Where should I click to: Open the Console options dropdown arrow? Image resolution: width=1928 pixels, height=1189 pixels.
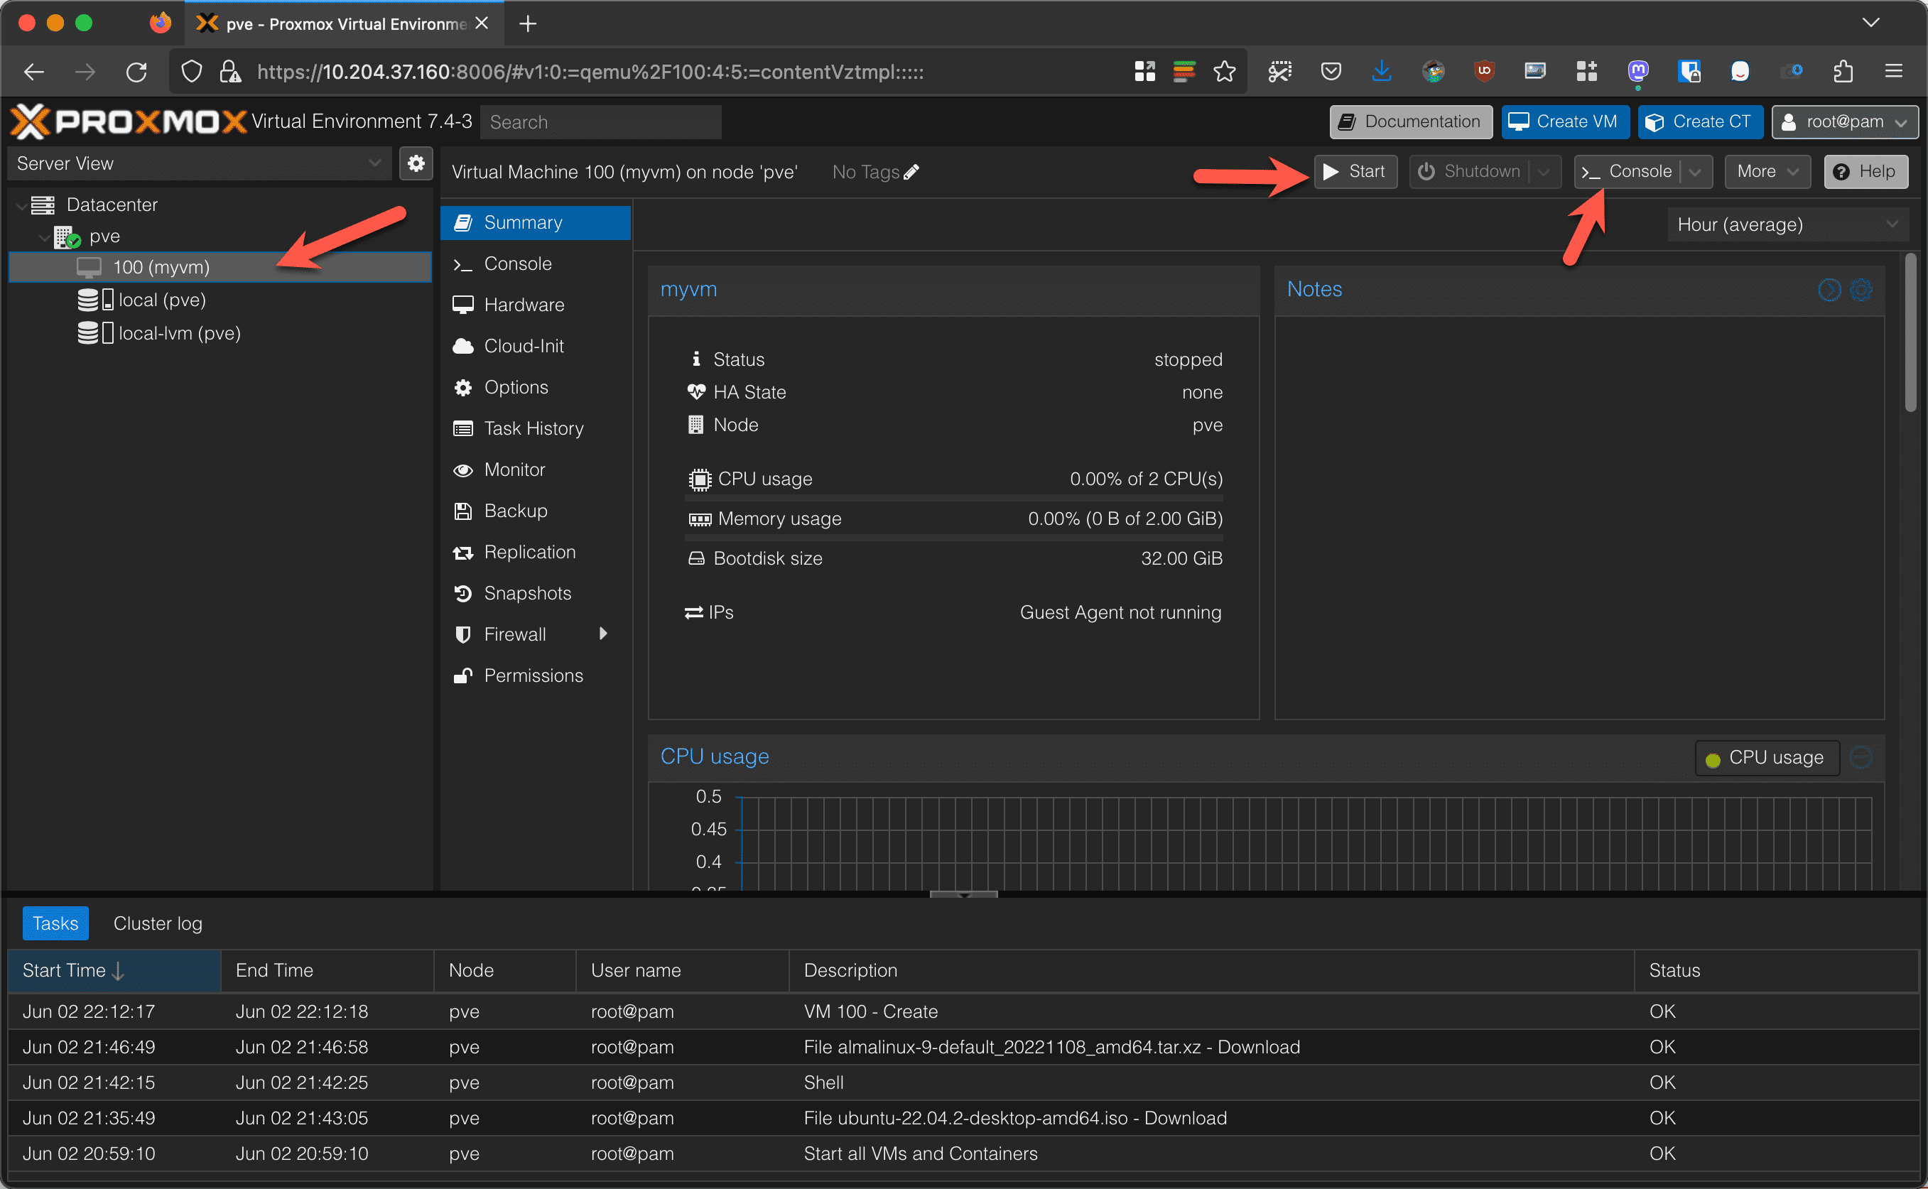(1694, 171)
